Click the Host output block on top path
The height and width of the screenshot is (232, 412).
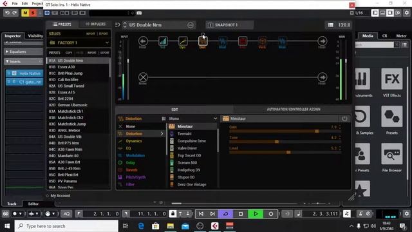coord(322,41)
